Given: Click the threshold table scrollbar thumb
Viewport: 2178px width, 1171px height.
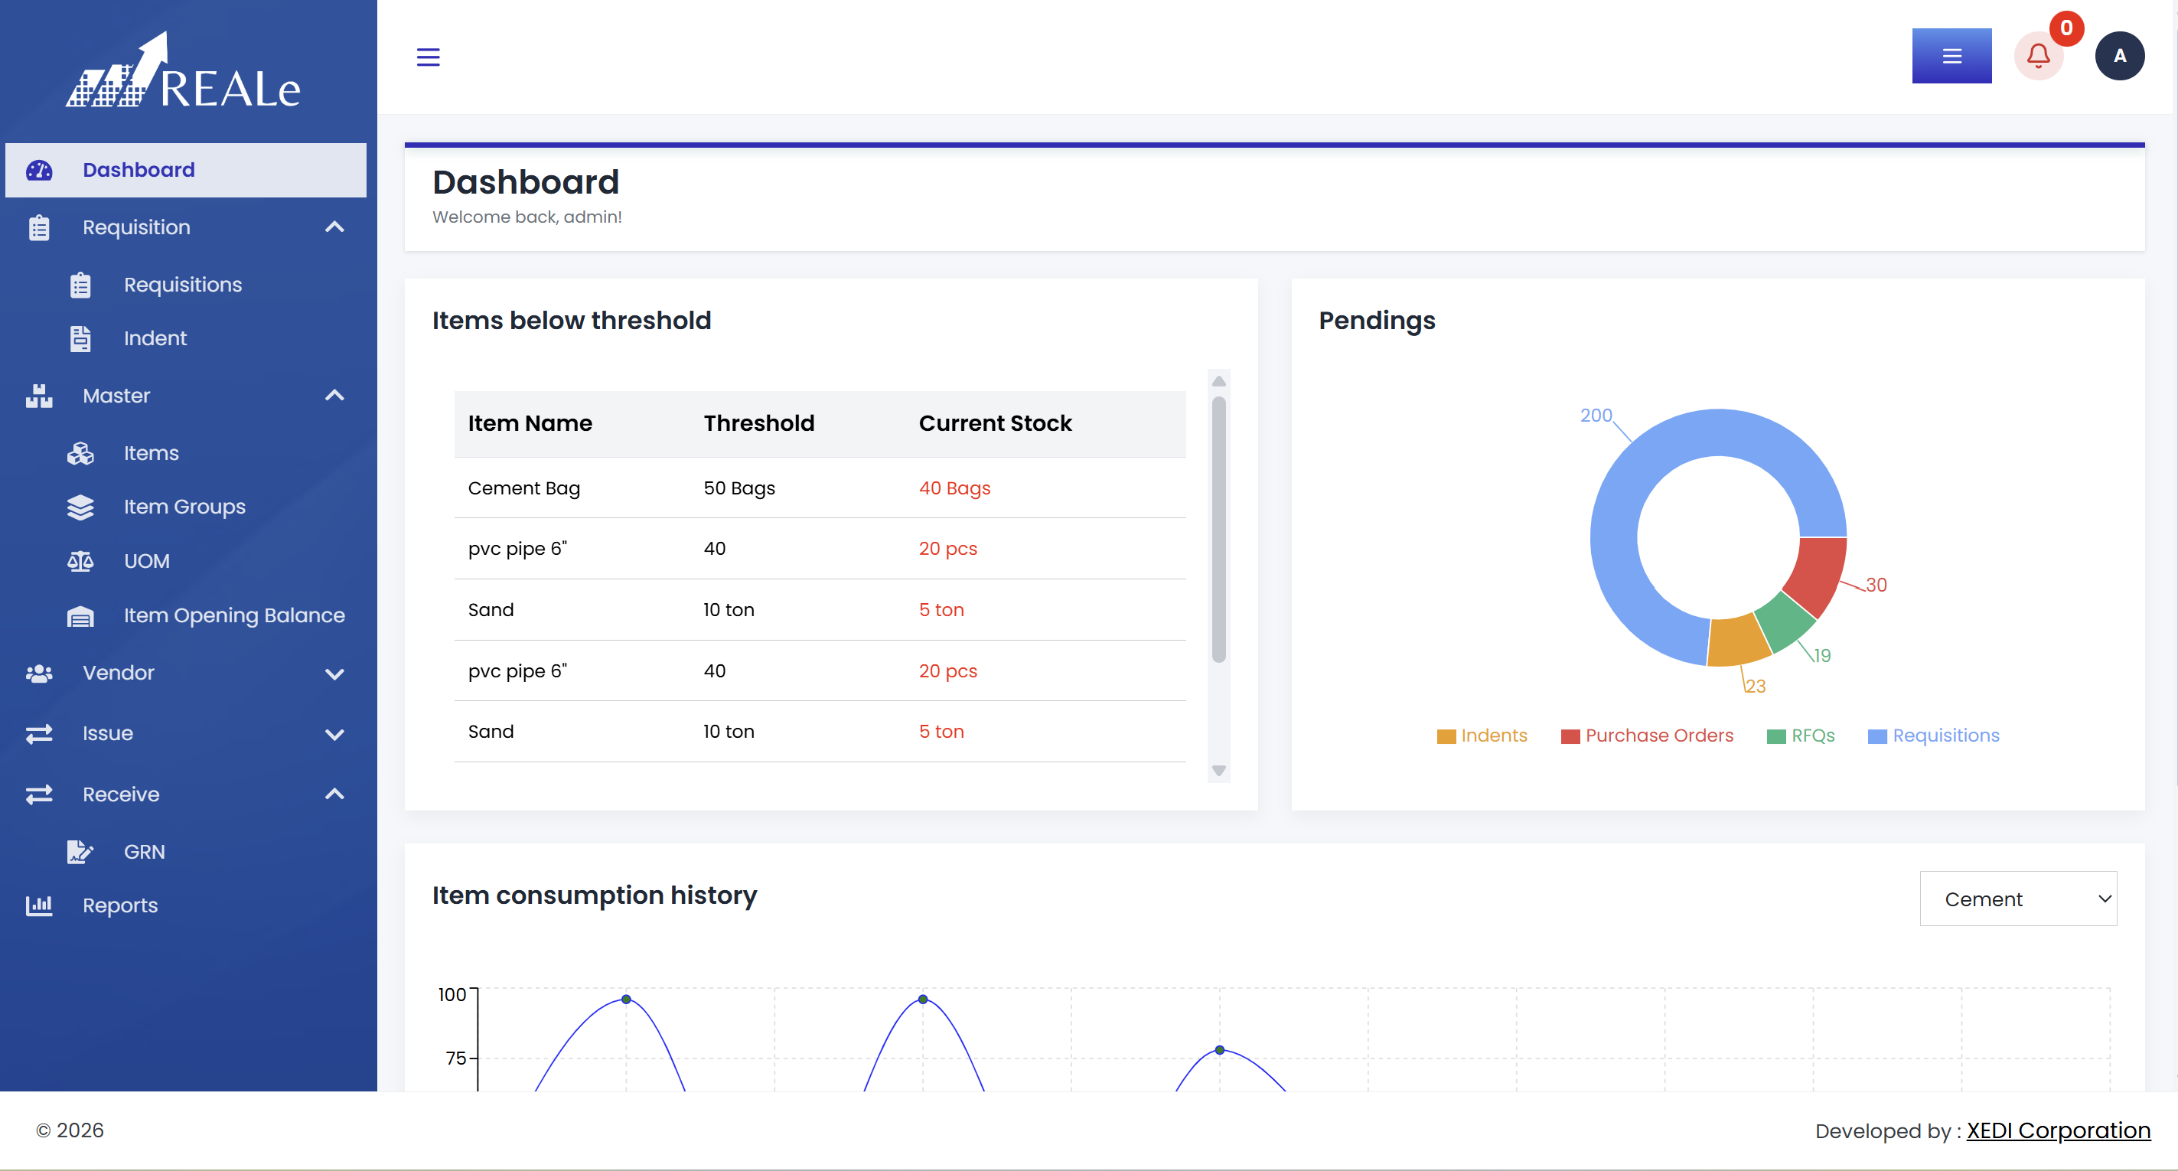Looking at the screenshot, I should coord(1218,530).
